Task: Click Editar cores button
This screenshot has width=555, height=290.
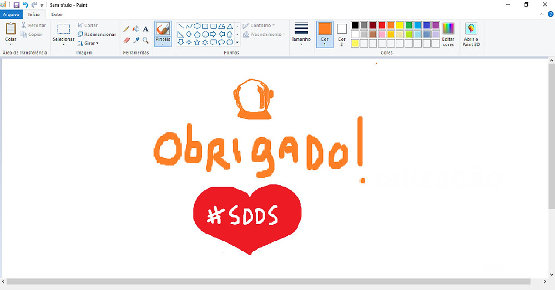Action: coord(448,34)
